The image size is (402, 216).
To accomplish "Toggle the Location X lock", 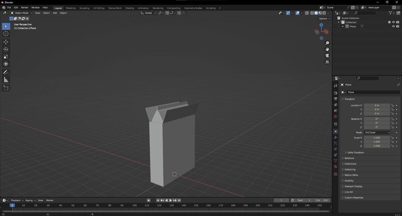I will tap(392, 105).
